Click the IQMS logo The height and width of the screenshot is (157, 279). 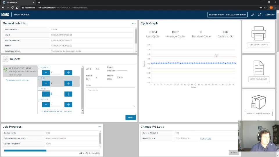(x=5, y=15)
